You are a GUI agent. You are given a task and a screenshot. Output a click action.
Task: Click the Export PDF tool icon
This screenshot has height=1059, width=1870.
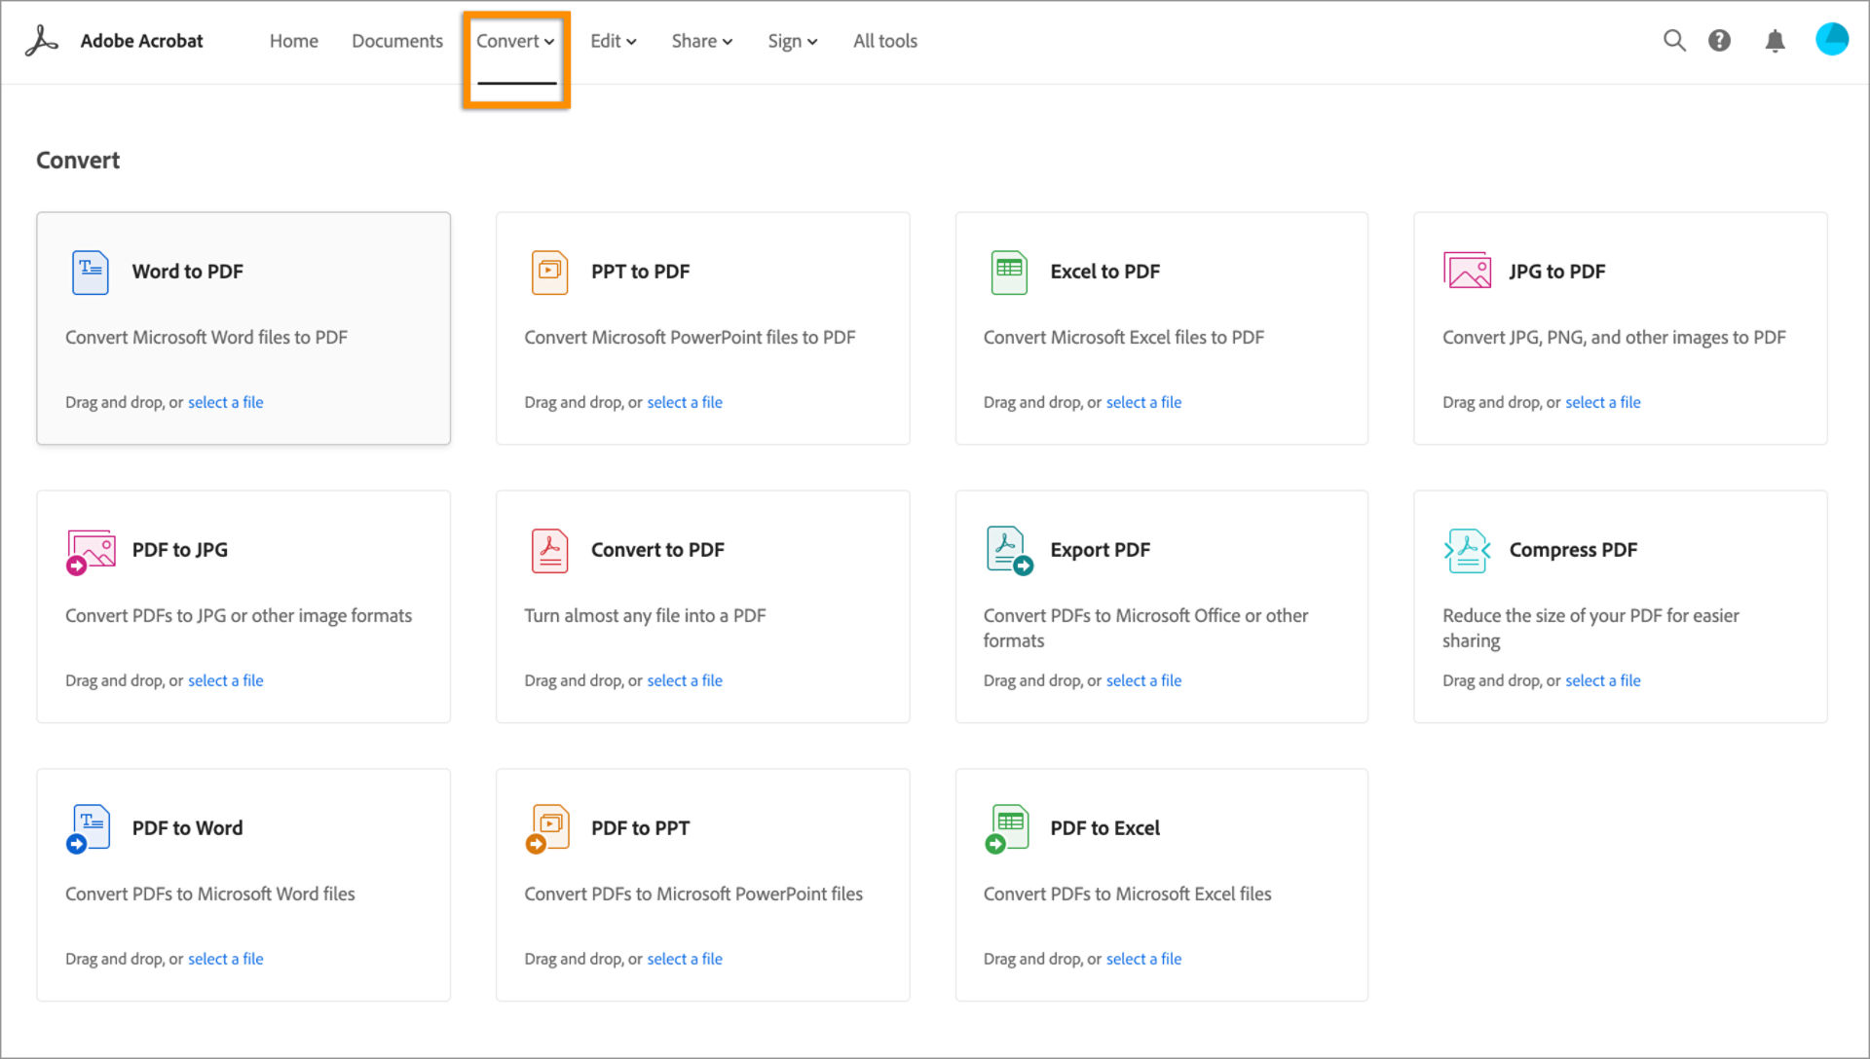click(x=1008, y=549)
